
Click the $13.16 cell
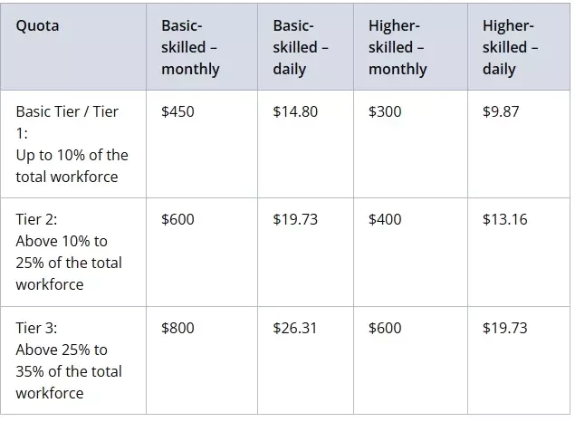(519, 252)
